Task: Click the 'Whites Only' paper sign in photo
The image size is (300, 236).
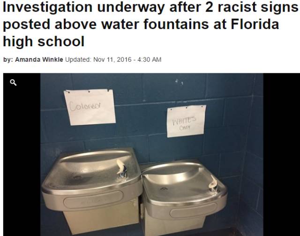Action: (x=186, y=121)
